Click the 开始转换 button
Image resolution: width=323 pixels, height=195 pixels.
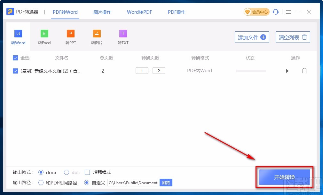(x=284, y=177)
